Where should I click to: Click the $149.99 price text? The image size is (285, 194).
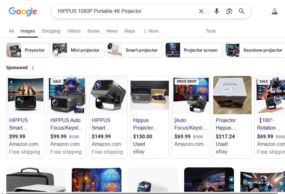point(101,136)
